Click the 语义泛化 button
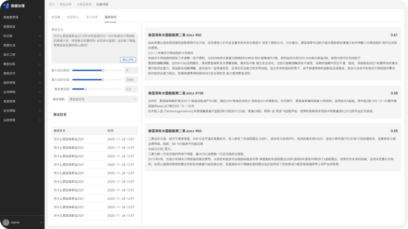Viewport: 408px width, 229px height. (128, 60)
